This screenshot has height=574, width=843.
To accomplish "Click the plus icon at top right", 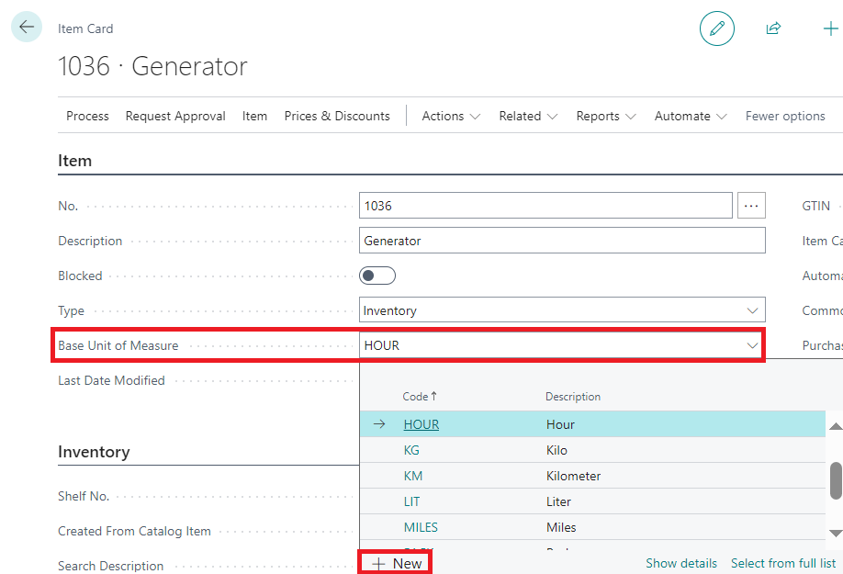I will (x=830, y=28).
